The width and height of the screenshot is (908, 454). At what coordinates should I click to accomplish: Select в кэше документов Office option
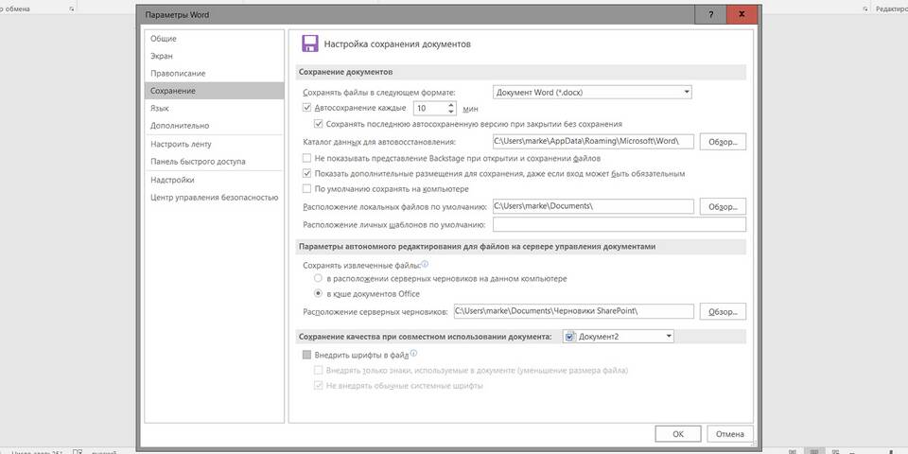pos(318,293)
